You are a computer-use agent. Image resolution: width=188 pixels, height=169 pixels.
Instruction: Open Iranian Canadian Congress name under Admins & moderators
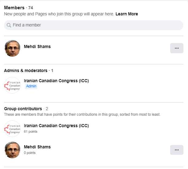56,81
